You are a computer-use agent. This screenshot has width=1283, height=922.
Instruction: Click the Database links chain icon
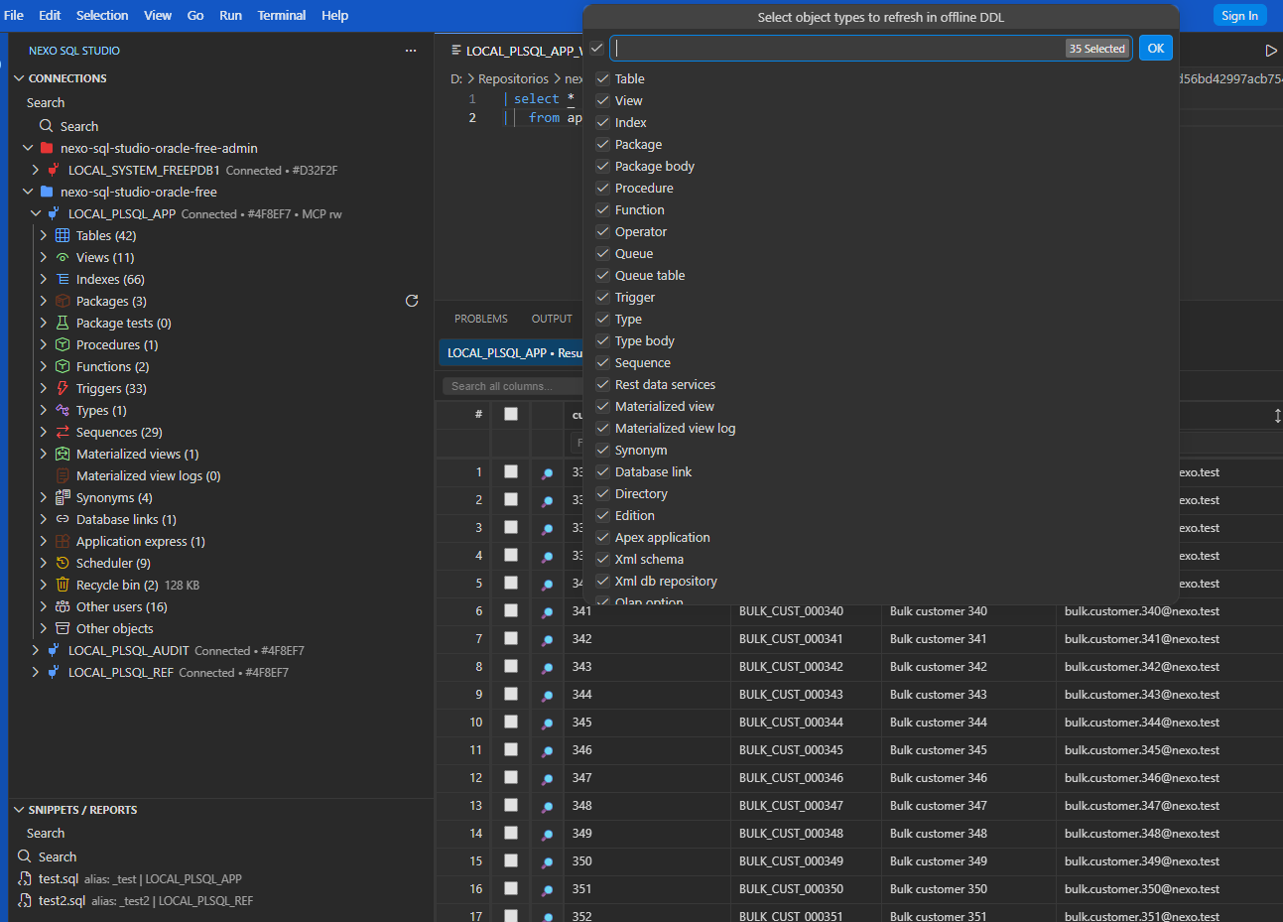click(63, 519)
